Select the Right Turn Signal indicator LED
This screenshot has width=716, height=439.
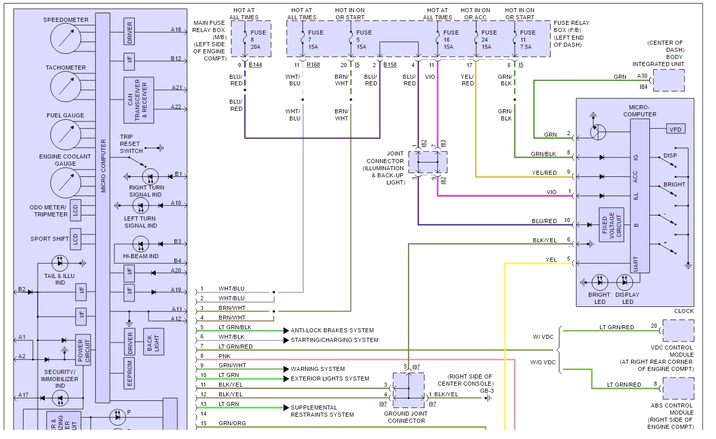[x=150, y=176]
